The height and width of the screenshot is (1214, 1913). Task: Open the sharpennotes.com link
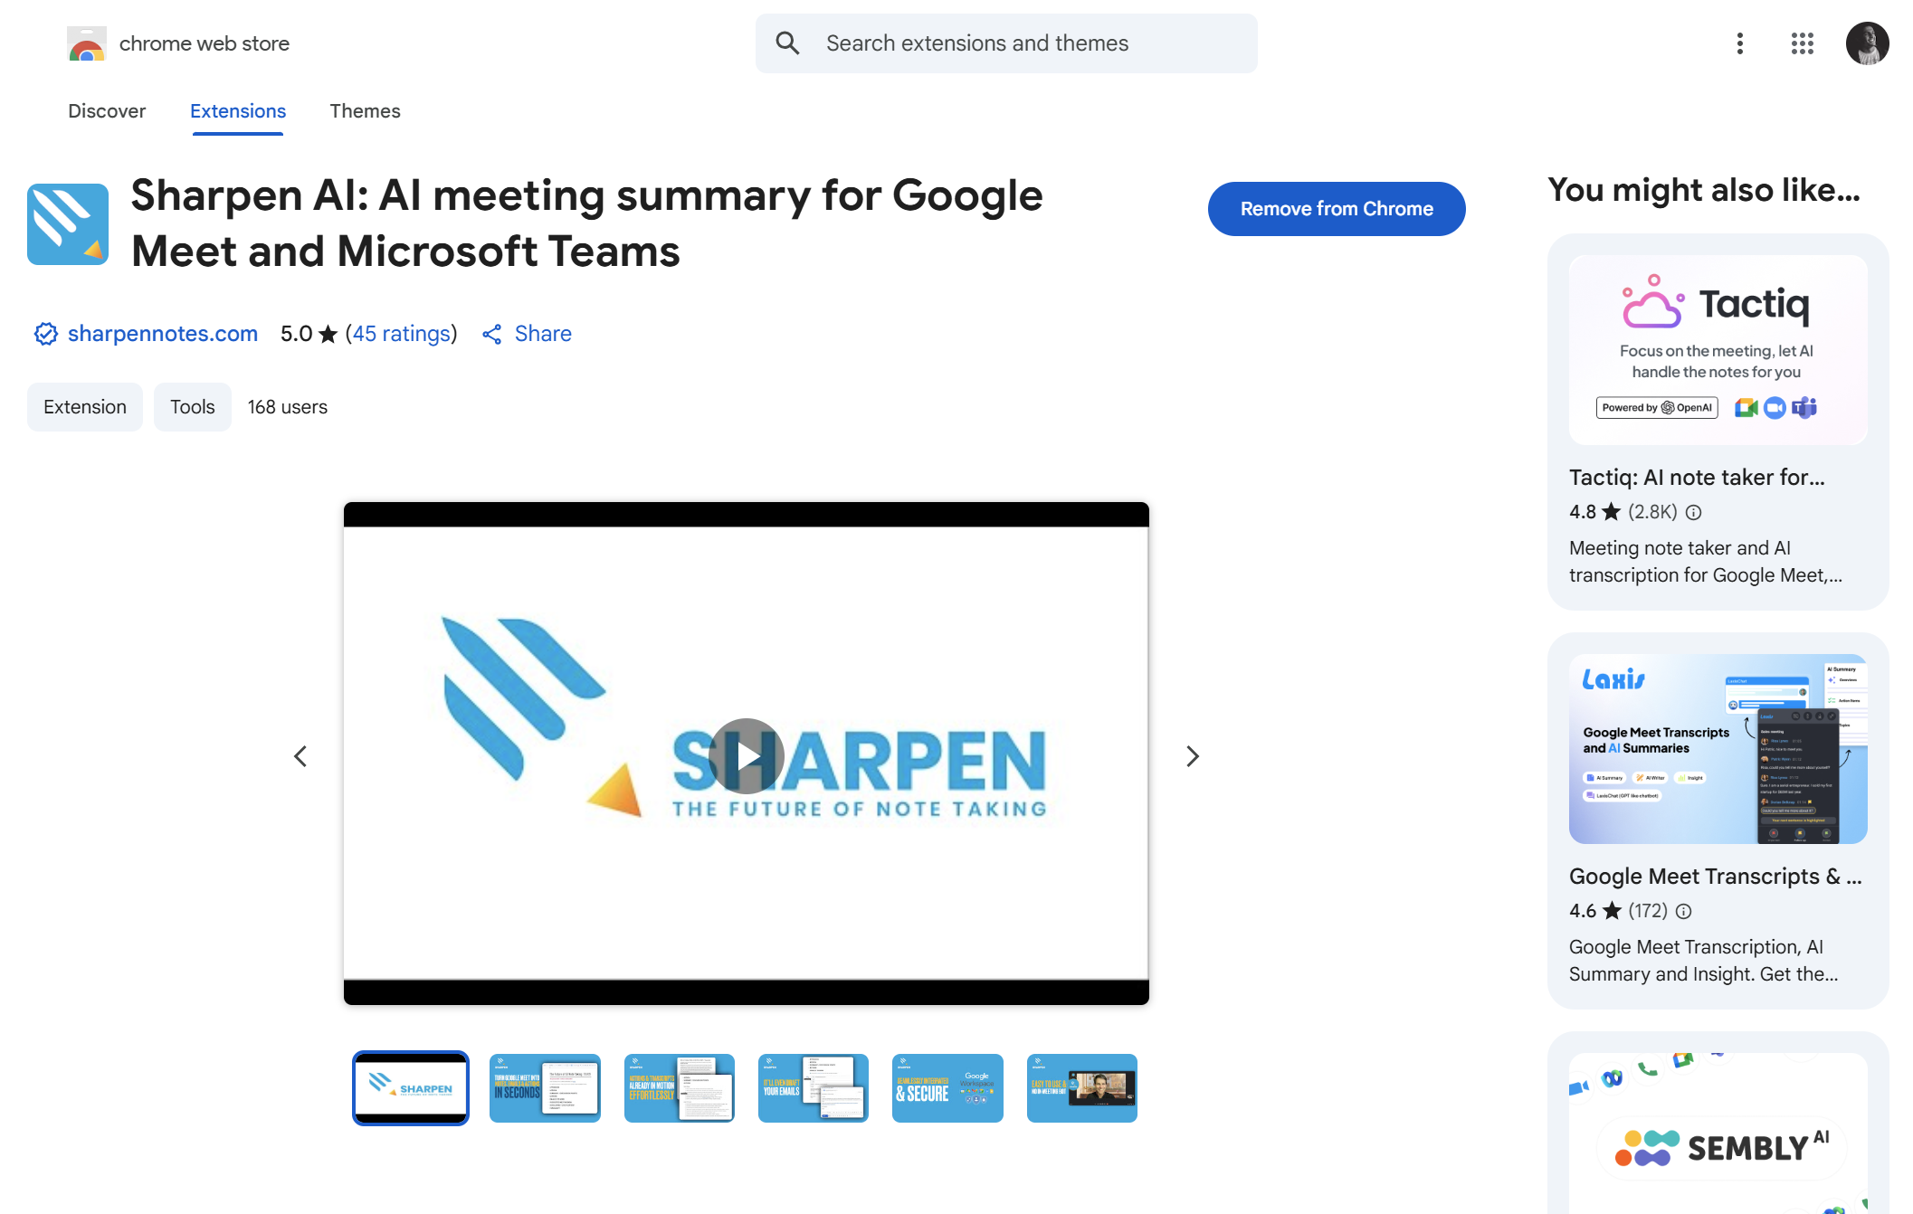click(x=163, y=334)
